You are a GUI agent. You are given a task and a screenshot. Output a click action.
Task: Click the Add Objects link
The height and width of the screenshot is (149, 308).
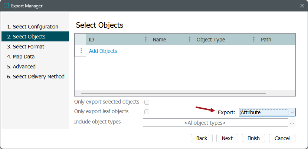(x=103, y=51)
